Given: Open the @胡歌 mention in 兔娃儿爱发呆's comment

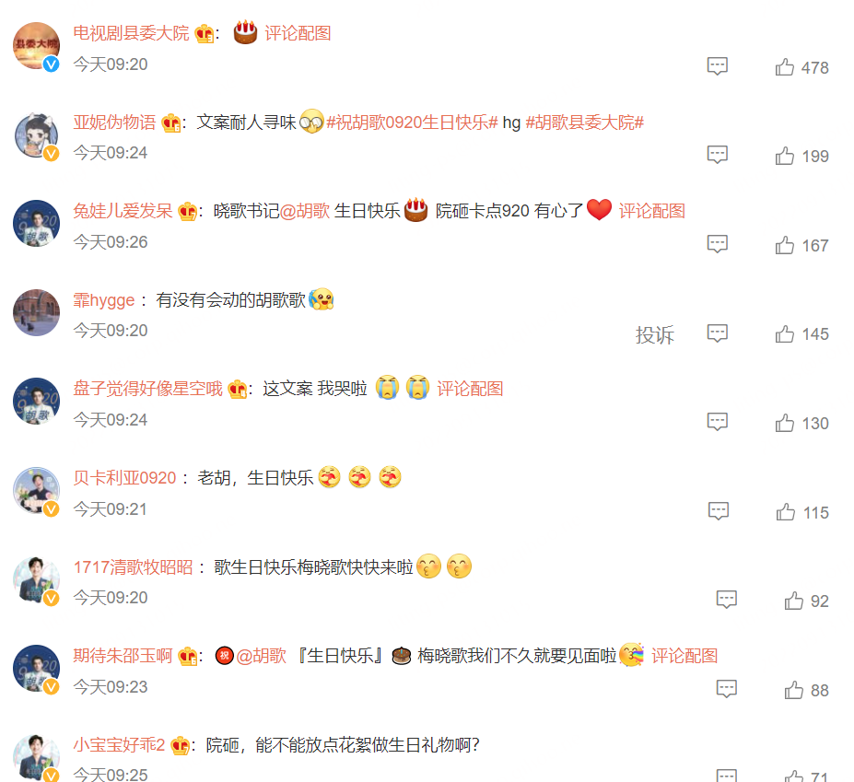Looking at the screenshot, I should pyautogui.click(x=304, y=211).
